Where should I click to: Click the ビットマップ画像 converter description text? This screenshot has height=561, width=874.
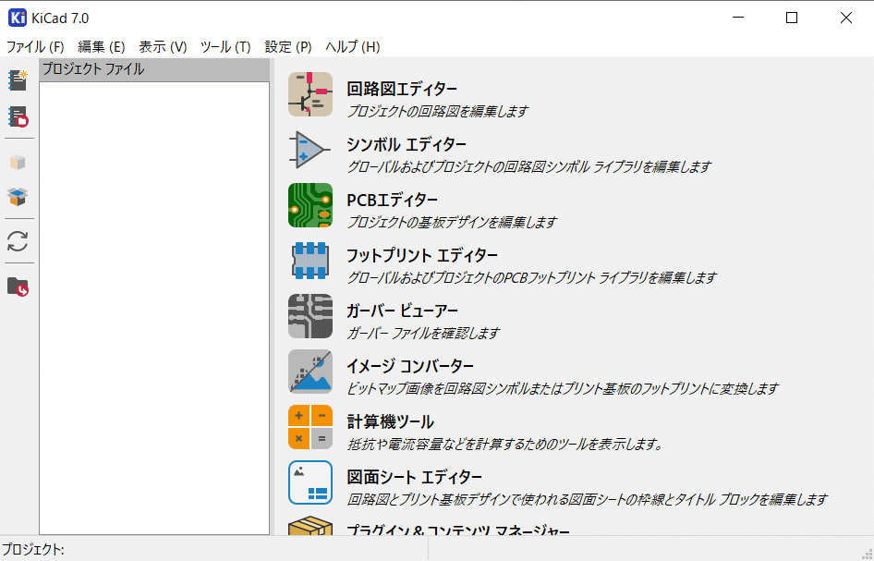click(563, 389)
